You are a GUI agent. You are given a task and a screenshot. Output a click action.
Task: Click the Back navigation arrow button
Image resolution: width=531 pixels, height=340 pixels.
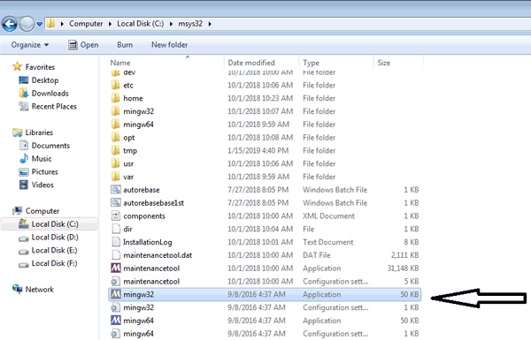coord(10,24)
